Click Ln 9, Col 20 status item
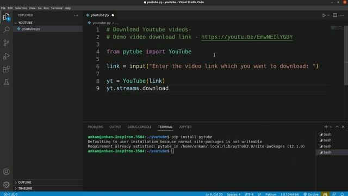The height and width of the screenshot is (196, 348). click(214, 194)
